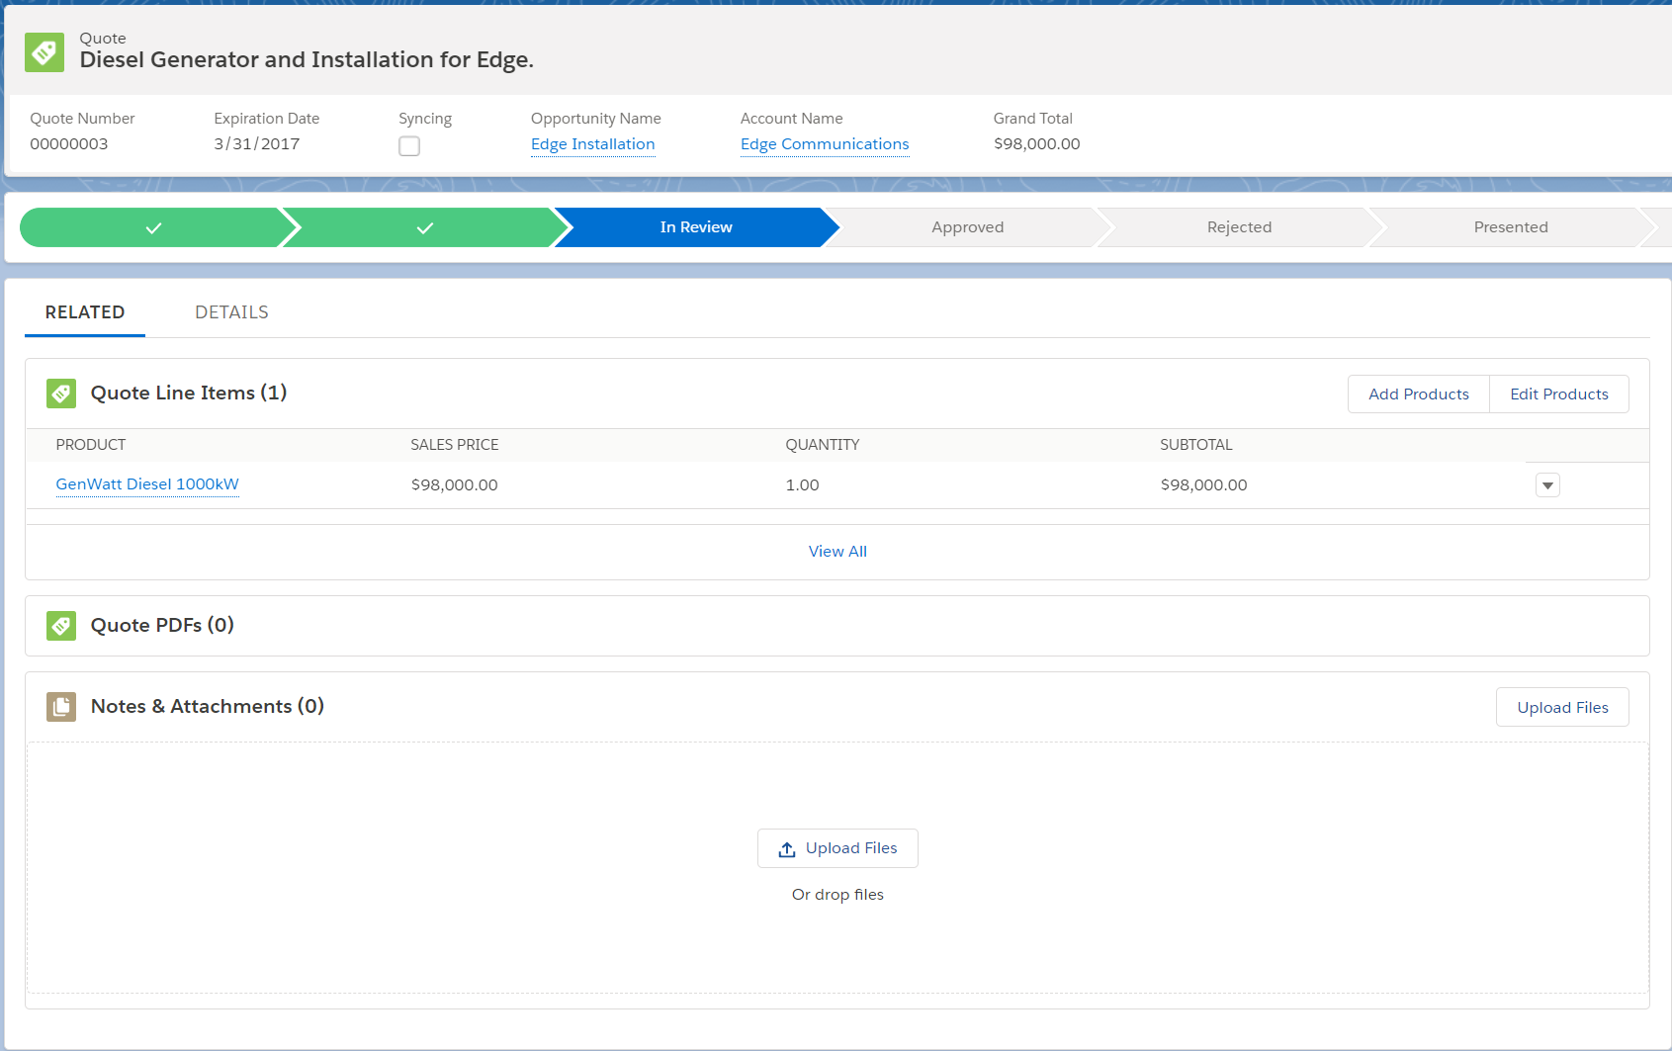Select the Rejected stage in path
1672x1051 pixels.
point(1239,227)
